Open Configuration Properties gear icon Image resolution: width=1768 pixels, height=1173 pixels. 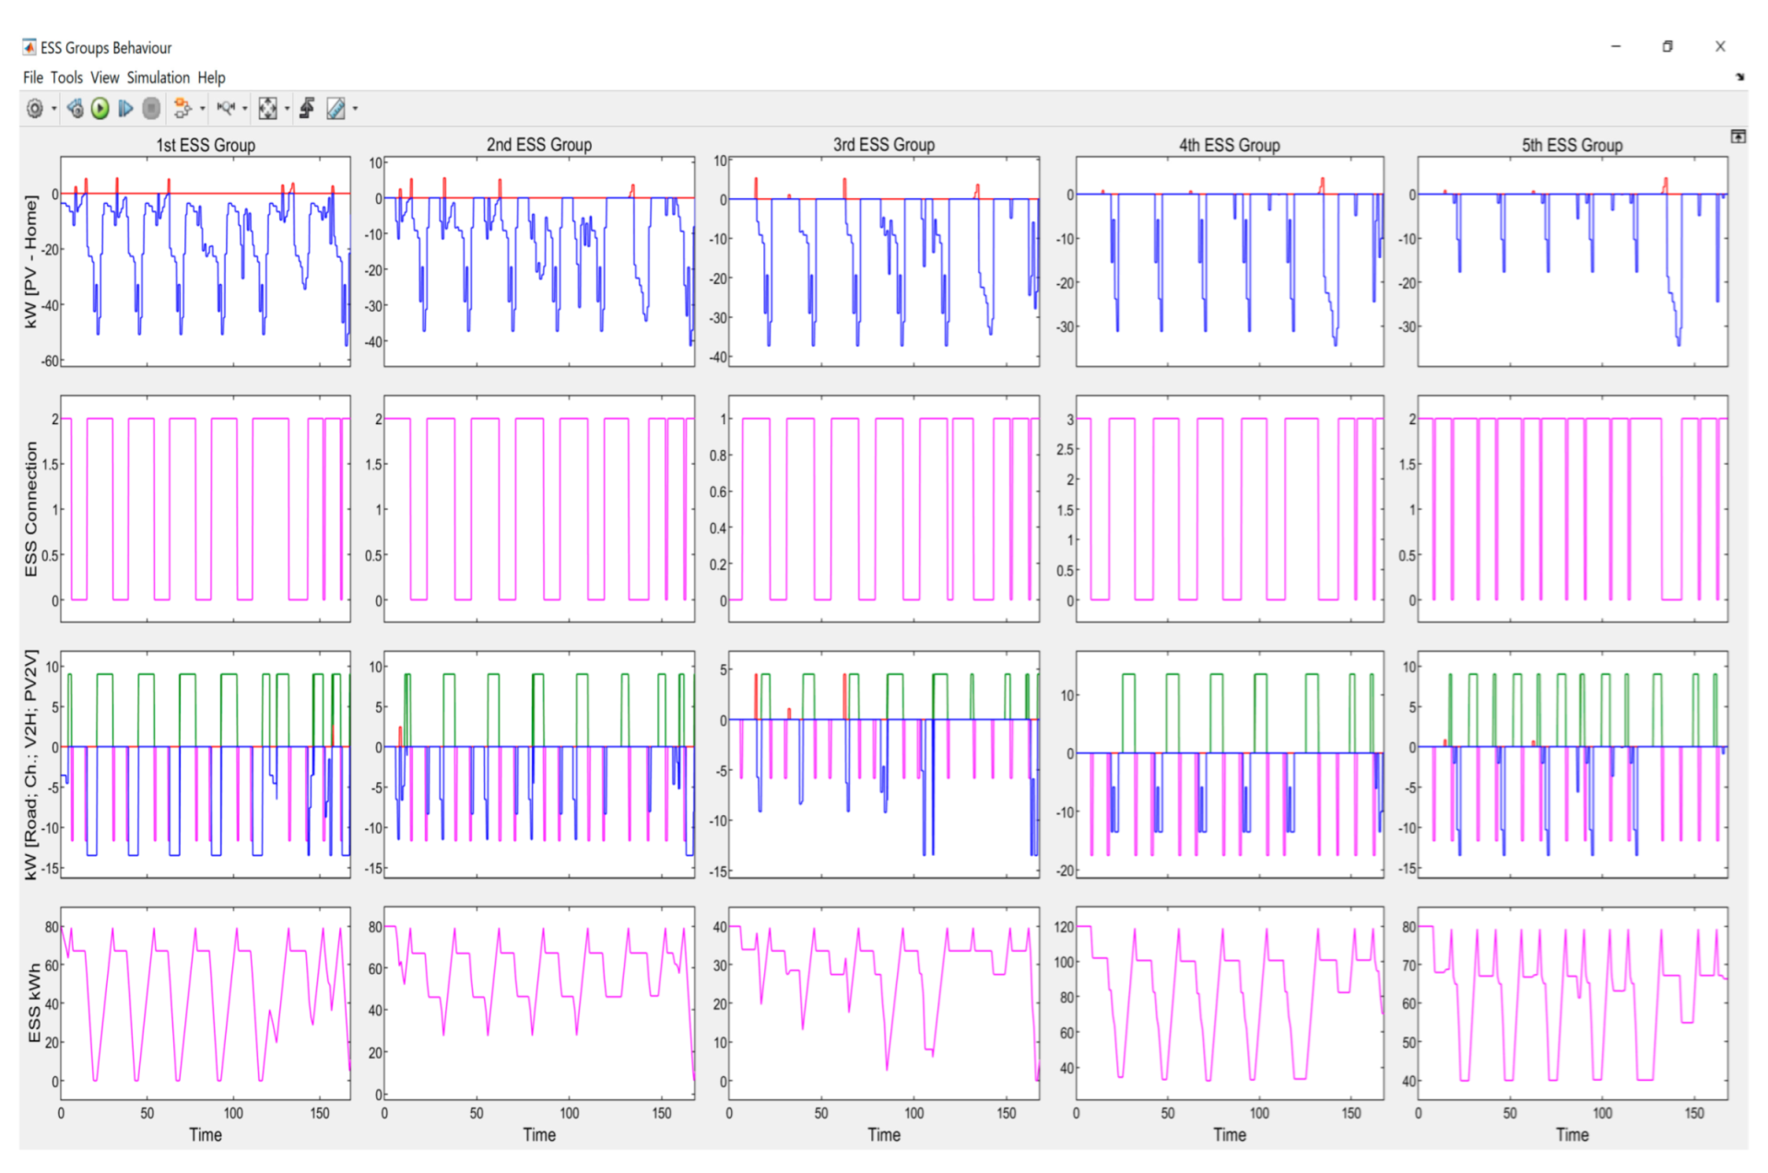[x=34, y=109]
